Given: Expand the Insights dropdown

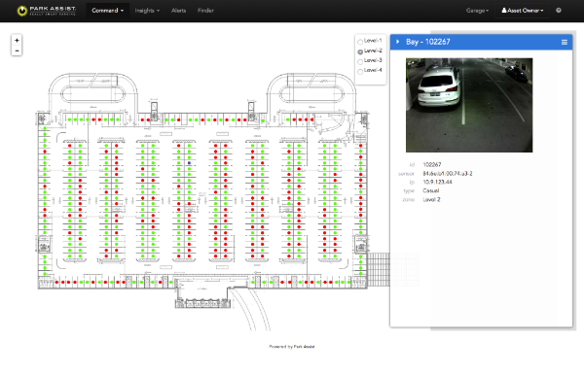Looking at the screenshot, I should pos(147,11).
